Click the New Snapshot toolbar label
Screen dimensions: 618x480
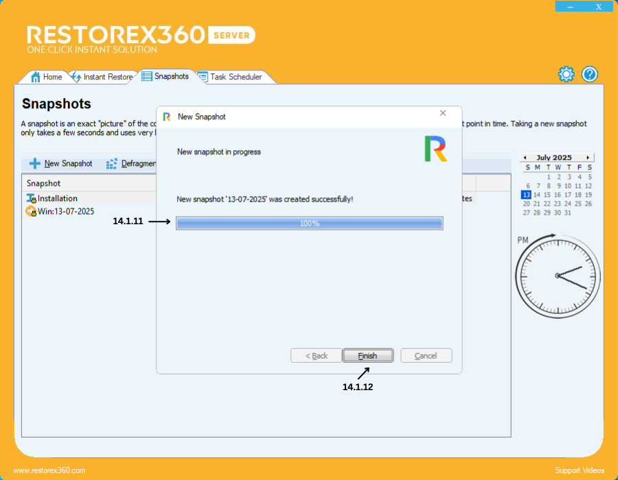pyautogui.click(x=68, y=163)
